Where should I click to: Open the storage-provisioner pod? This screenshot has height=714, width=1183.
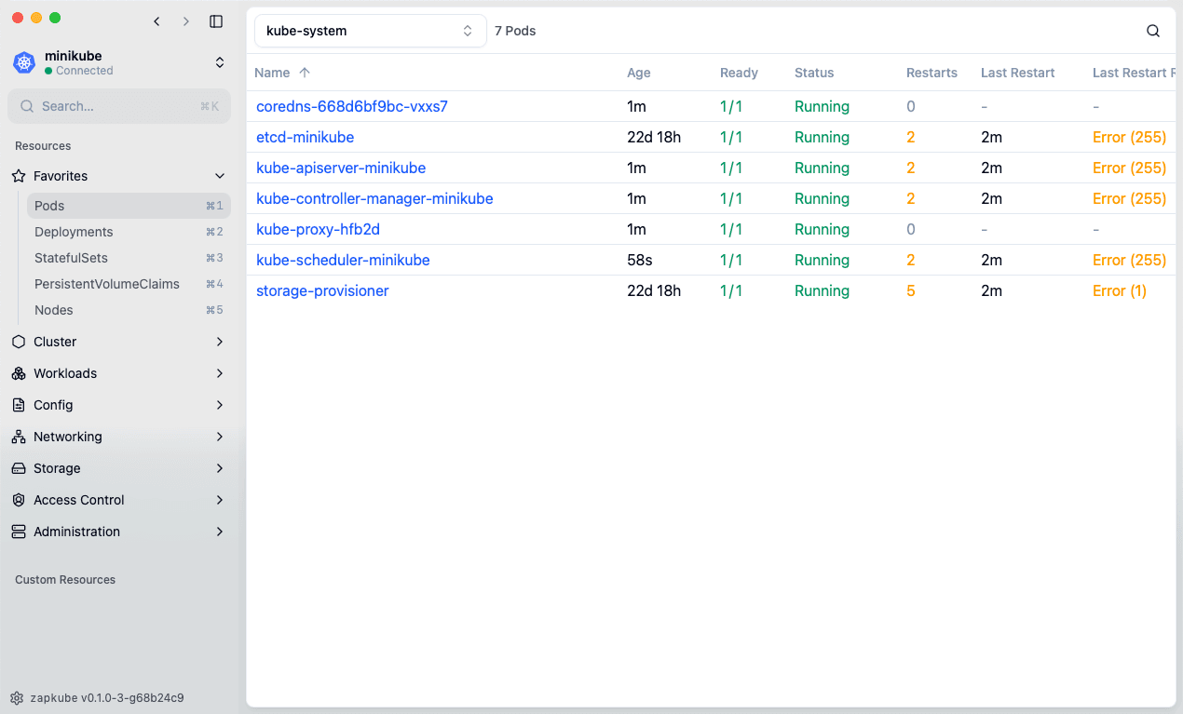322,290
